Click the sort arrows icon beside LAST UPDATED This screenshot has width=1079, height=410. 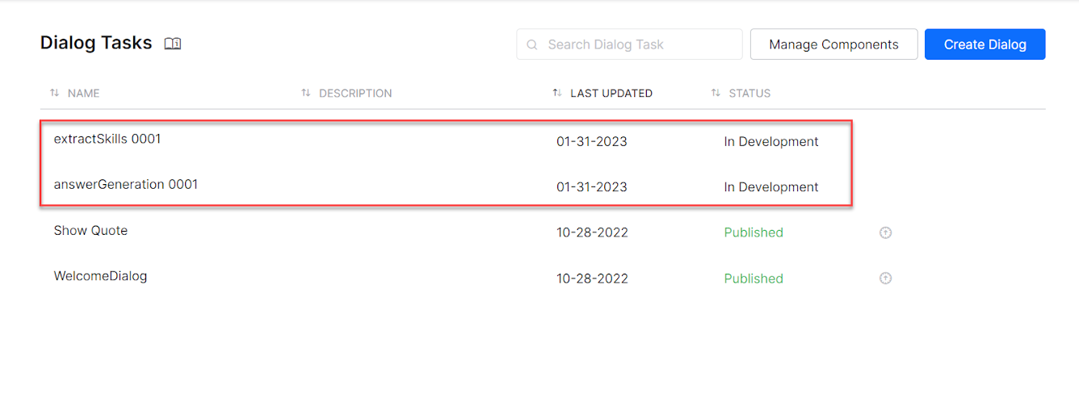(x=556, y=93)
